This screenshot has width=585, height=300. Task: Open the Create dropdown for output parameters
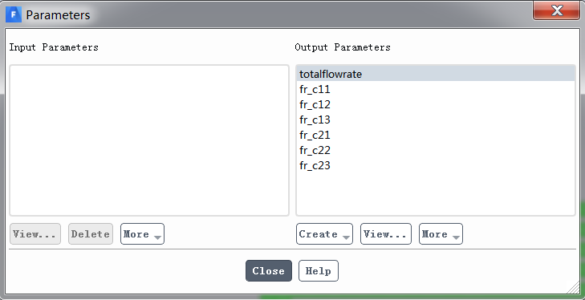pos(324,234)
